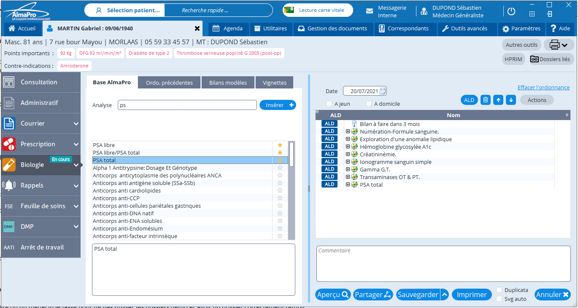Click the printer icon near Autres outils

pyautogui.click(x=555, y=45)
